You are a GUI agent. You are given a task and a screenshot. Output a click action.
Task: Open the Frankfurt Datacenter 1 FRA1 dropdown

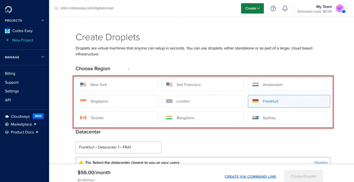click(x=119, y=147)
